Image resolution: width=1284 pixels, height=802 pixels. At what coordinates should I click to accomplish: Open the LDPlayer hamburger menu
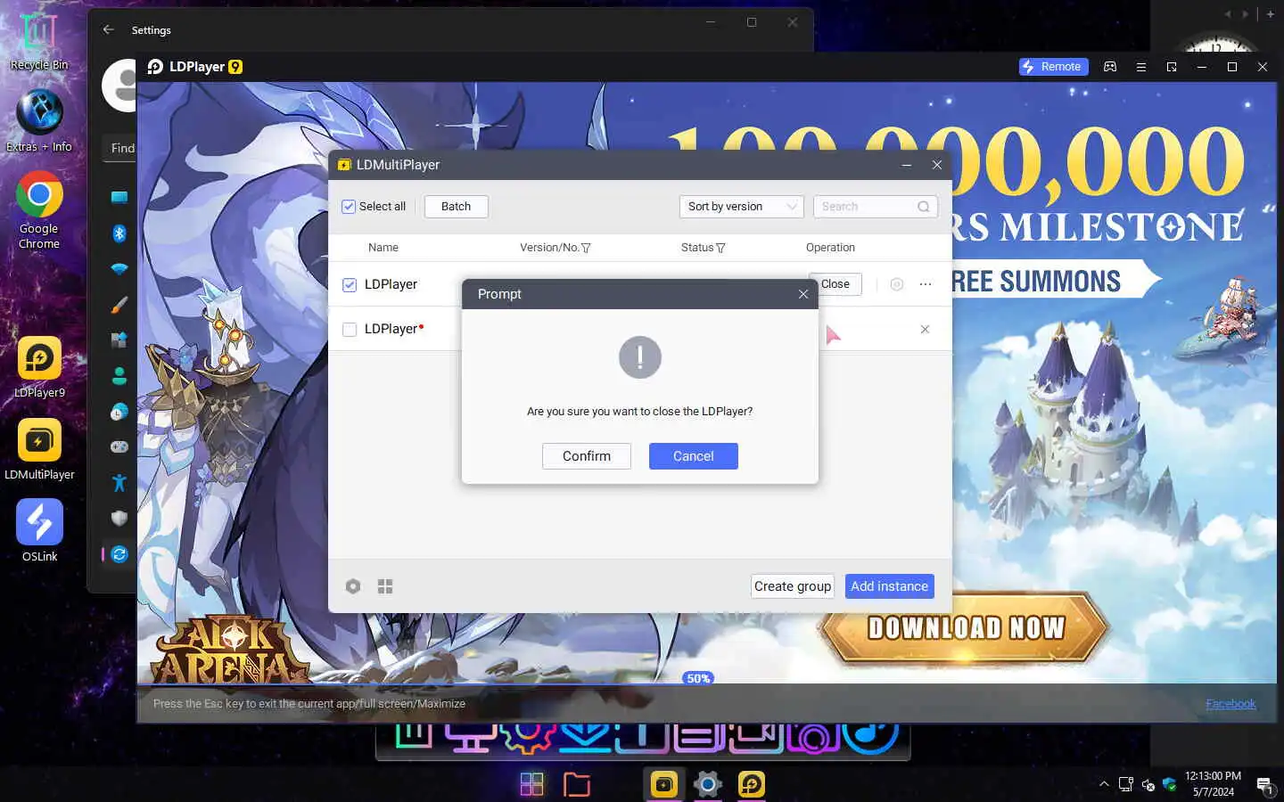coord(1140,67)
